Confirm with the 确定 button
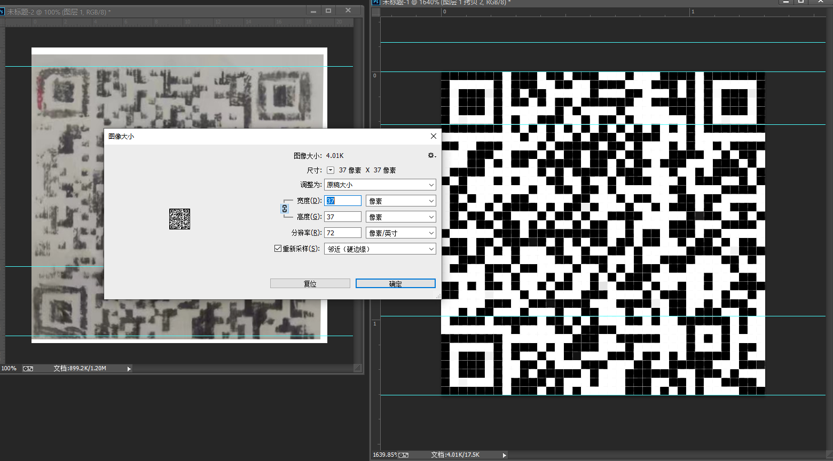 pyautogui.click(x=396, y=283)
